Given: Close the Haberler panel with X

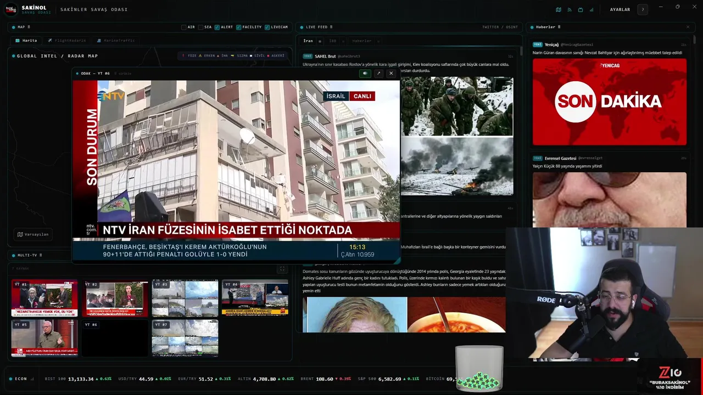Looking at the screenshot, I should (688, 27).
